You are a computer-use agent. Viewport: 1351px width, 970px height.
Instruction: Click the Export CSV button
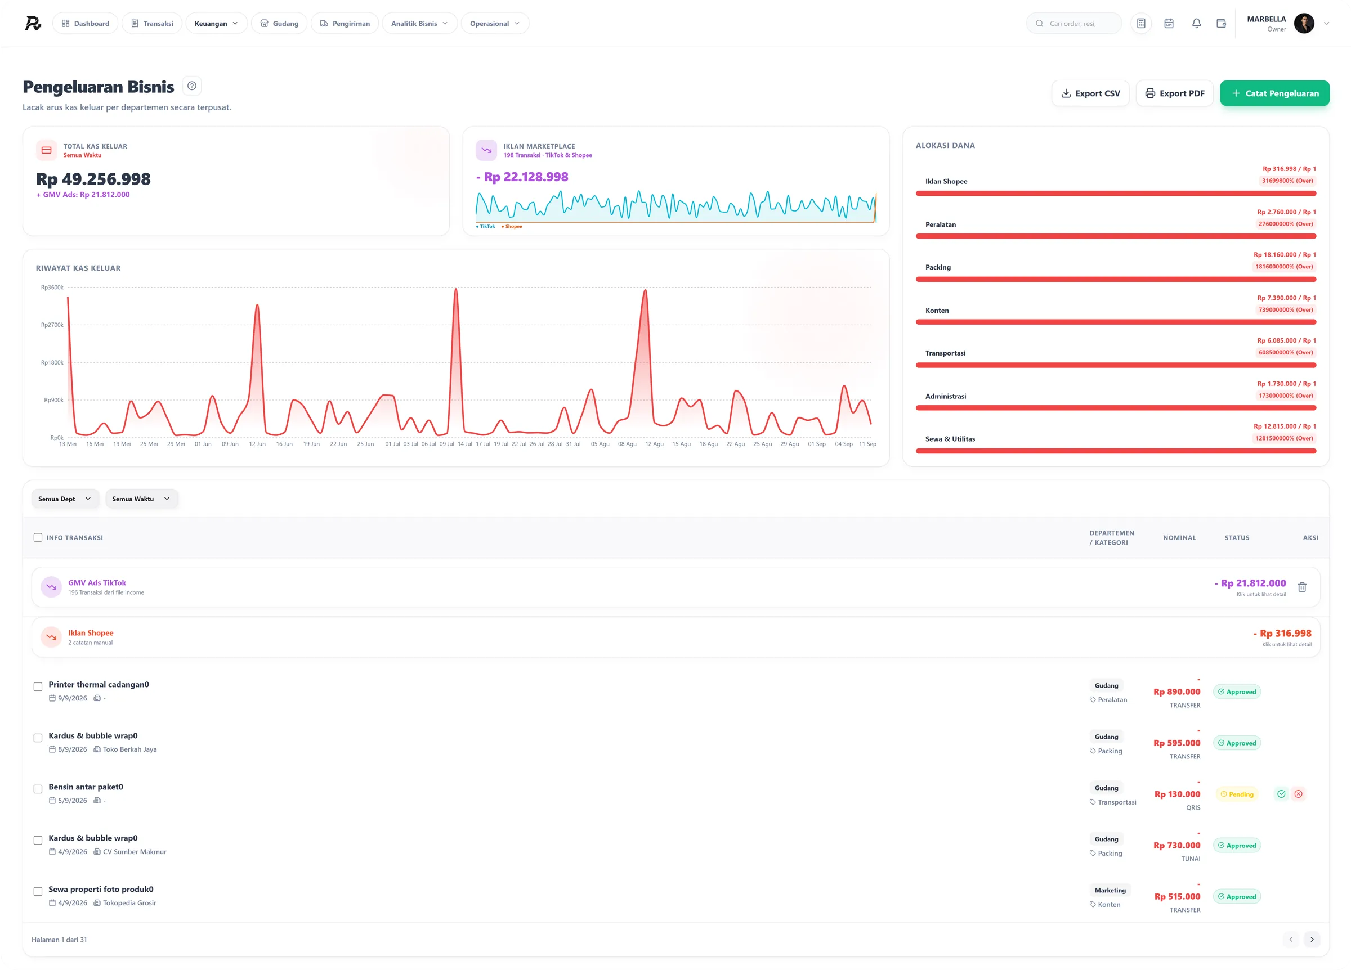(x=1090, y=93)
